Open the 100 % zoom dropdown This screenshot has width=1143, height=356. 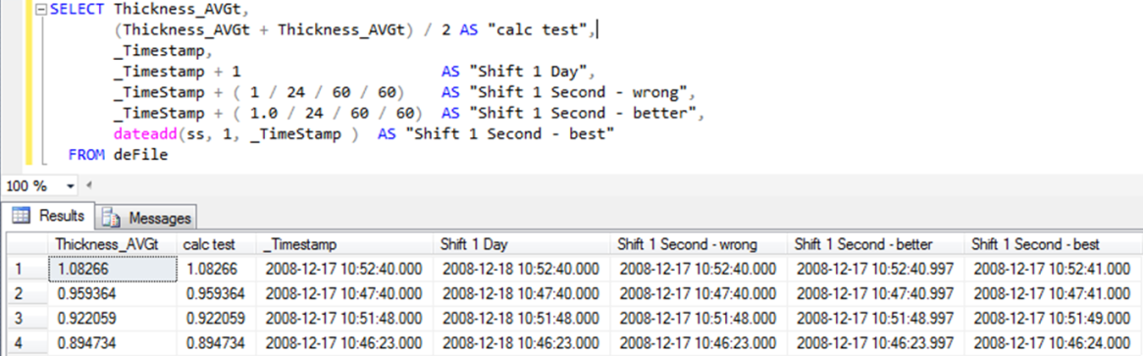tap(71, 186)
